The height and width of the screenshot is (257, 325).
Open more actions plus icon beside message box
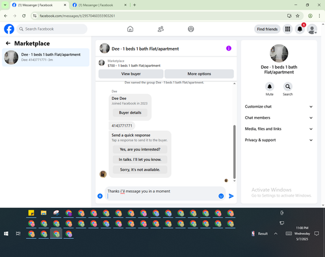(x=100, y=196)
